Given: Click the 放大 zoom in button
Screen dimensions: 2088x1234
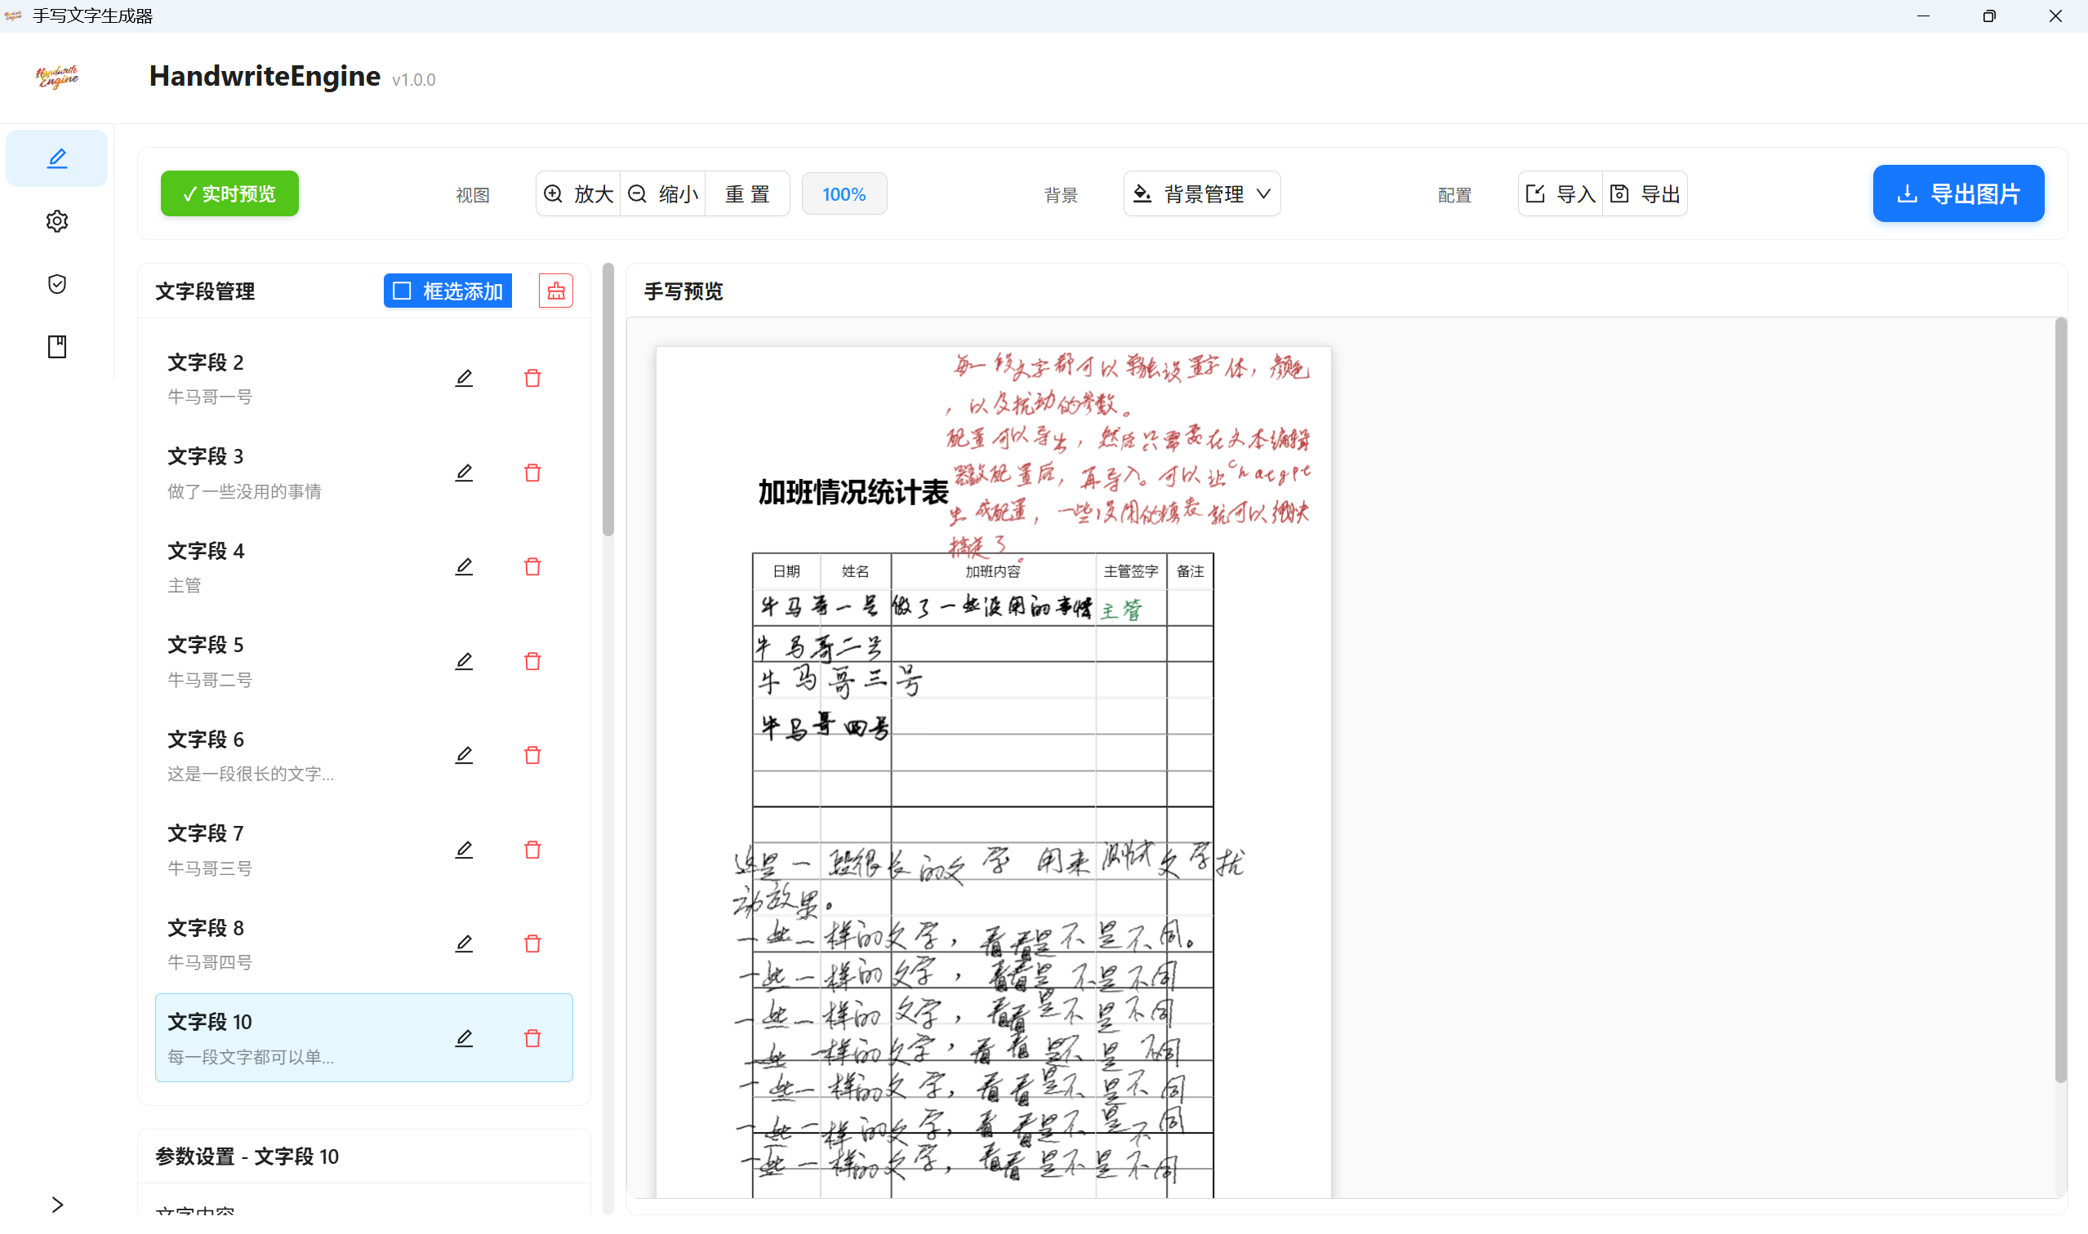Looking at the screenshot, I should point(577,193).
